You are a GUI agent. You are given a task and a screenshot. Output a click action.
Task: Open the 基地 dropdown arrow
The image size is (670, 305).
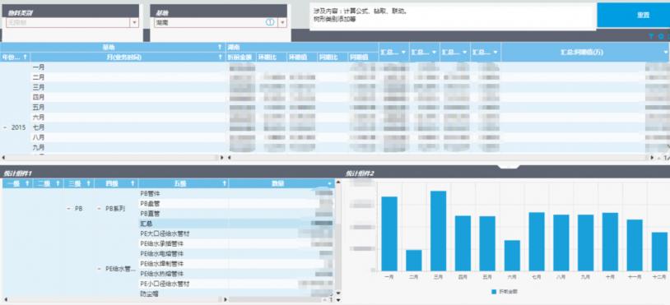pyautogui.click(x=282, y=23)
